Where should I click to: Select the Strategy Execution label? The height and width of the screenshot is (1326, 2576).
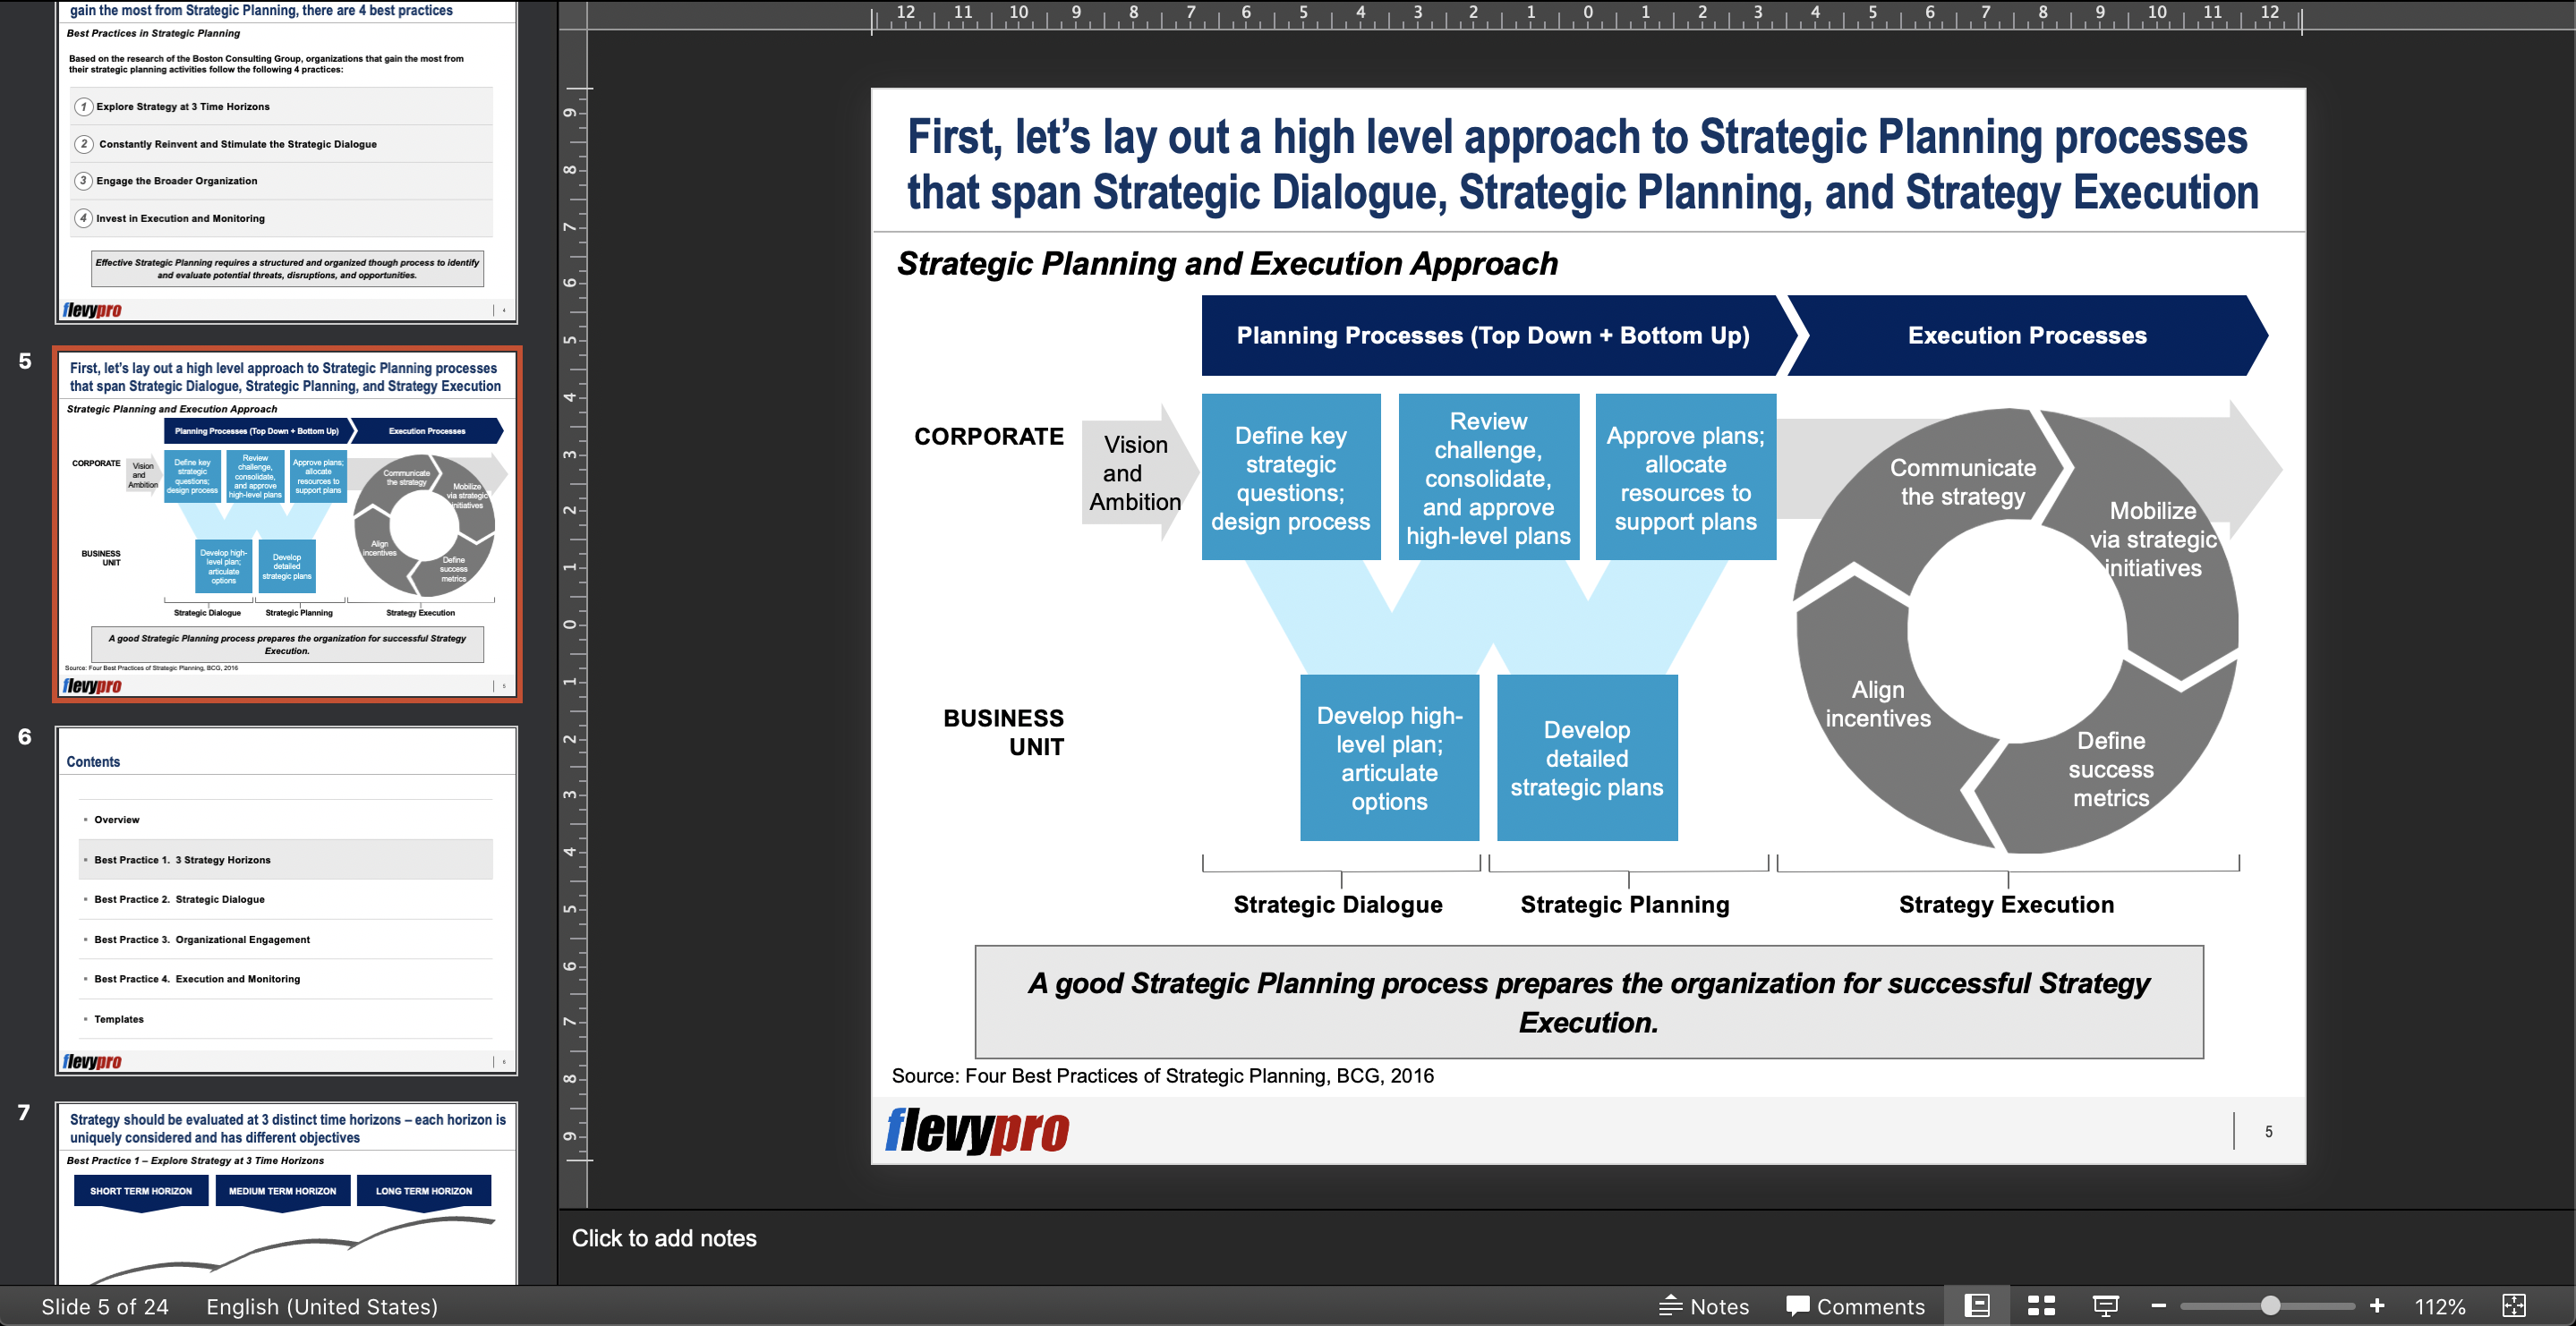click(2006, 904)
